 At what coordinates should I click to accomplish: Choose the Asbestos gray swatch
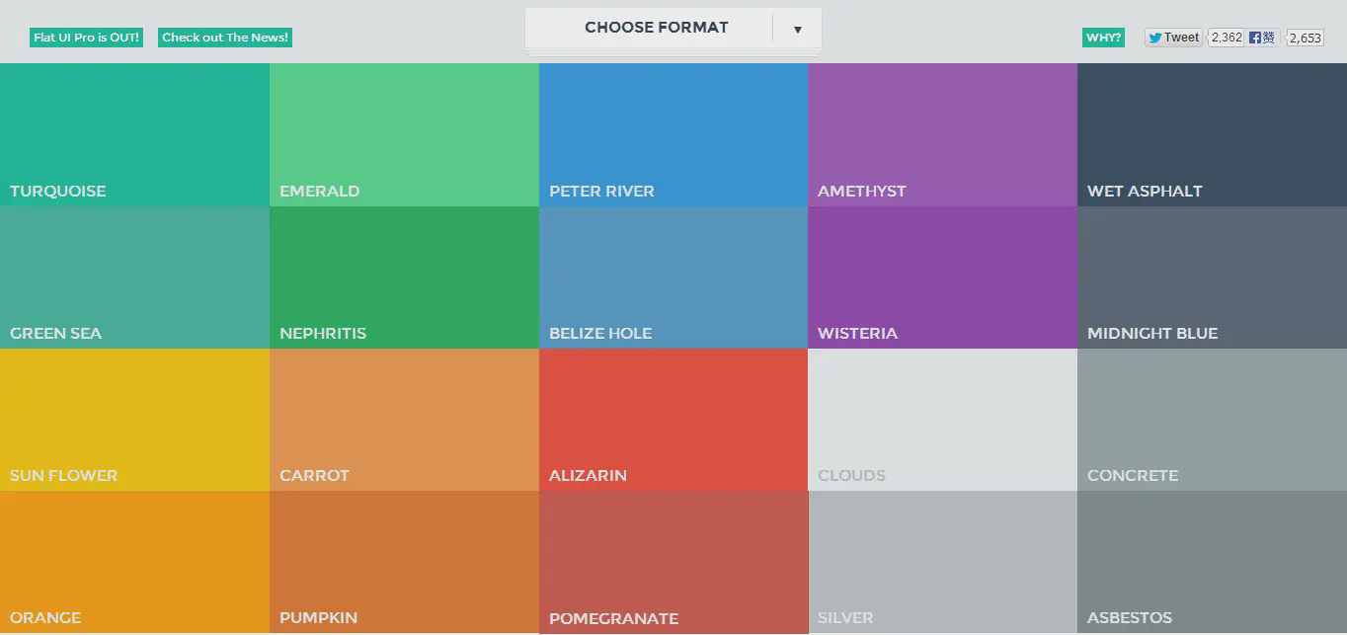coord(1212,561)
